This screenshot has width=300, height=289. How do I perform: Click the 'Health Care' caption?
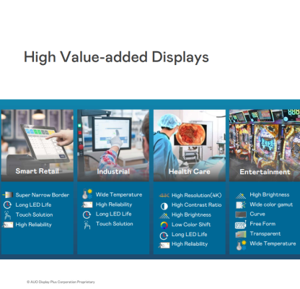(x=190, y=171)
